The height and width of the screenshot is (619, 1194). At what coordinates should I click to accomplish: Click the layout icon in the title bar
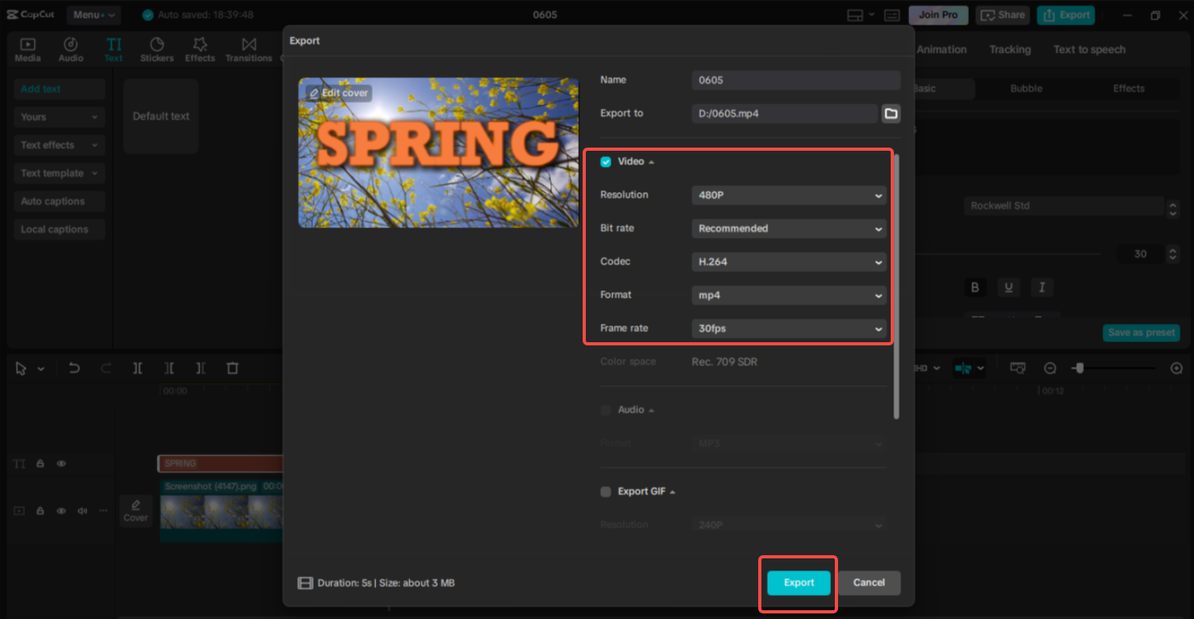pos(854,15)
